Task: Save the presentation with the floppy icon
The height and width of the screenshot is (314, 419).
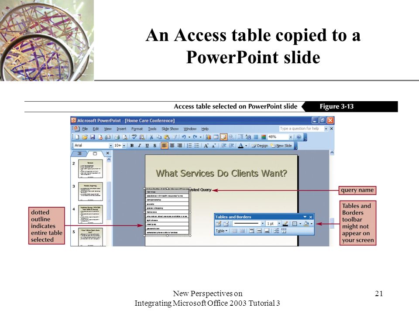Action: tap(93, 137)
